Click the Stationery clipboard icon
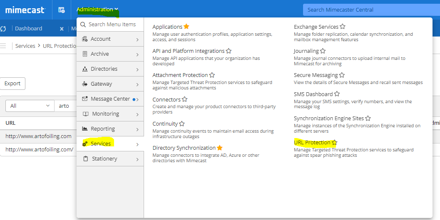 [86, 158]
